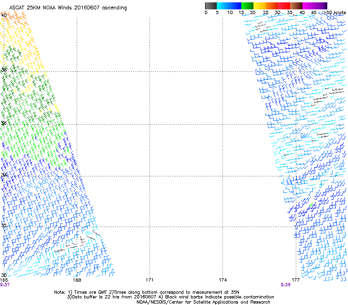Image resolution: width=348 pixels, height=305 pixels.
Task: Click the '25' legend scale label
Action: point(266,13)
